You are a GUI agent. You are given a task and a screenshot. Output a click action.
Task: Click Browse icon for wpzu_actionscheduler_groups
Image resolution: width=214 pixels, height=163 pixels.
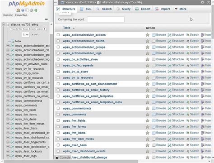[x=154, y=47]
